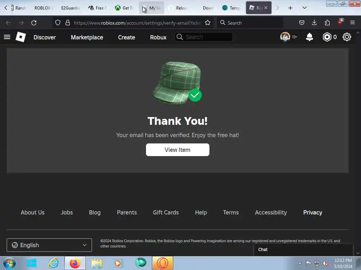Switch to Firefox on the taskbar
This screenshot has width=361, height=270.
[x=75, y=263]
